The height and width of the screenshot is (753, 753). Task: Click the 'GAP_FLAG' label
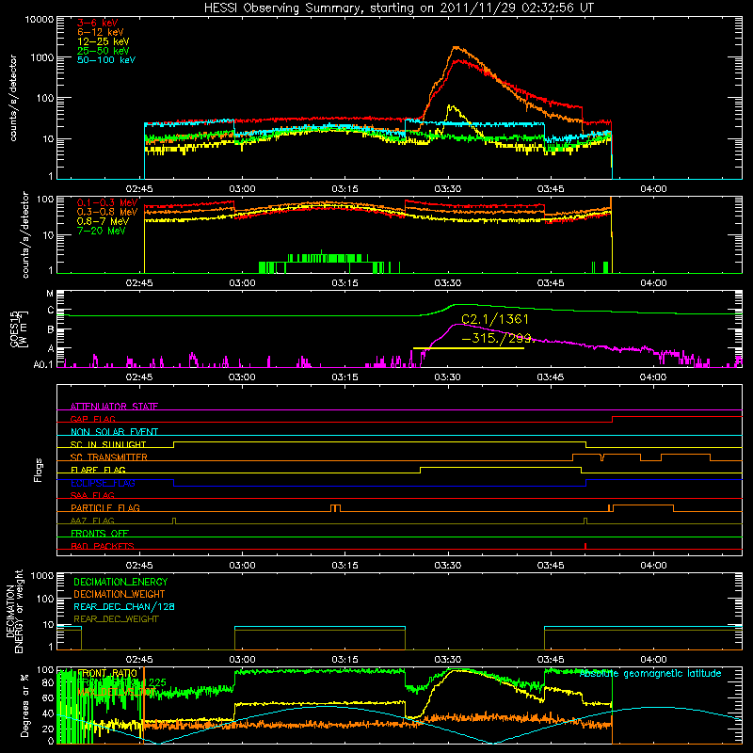[92, 419]
